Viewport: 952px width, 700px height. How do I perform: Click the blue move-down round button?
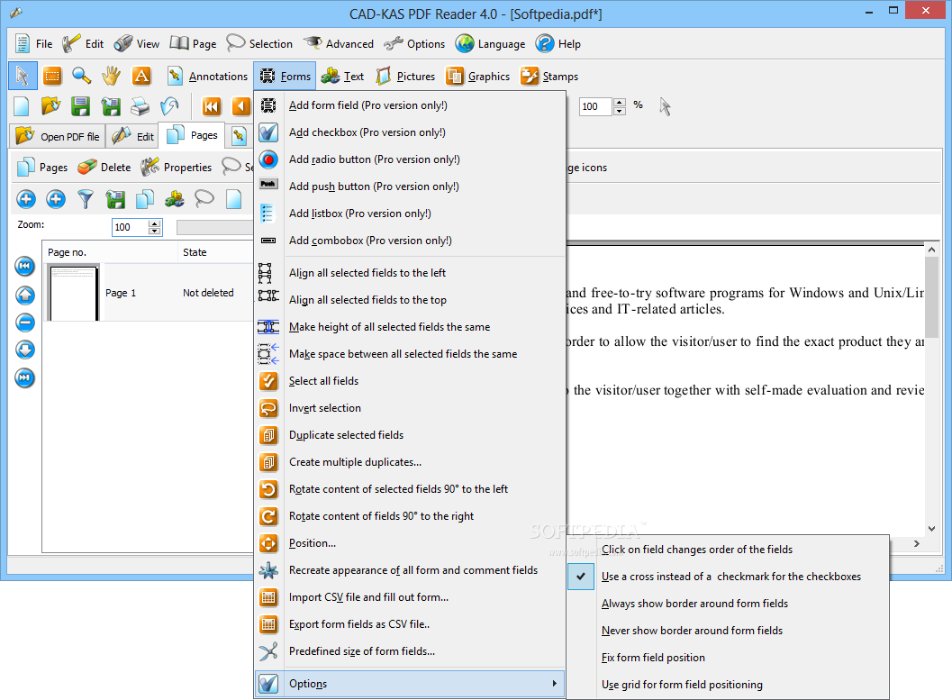(25, 350)
